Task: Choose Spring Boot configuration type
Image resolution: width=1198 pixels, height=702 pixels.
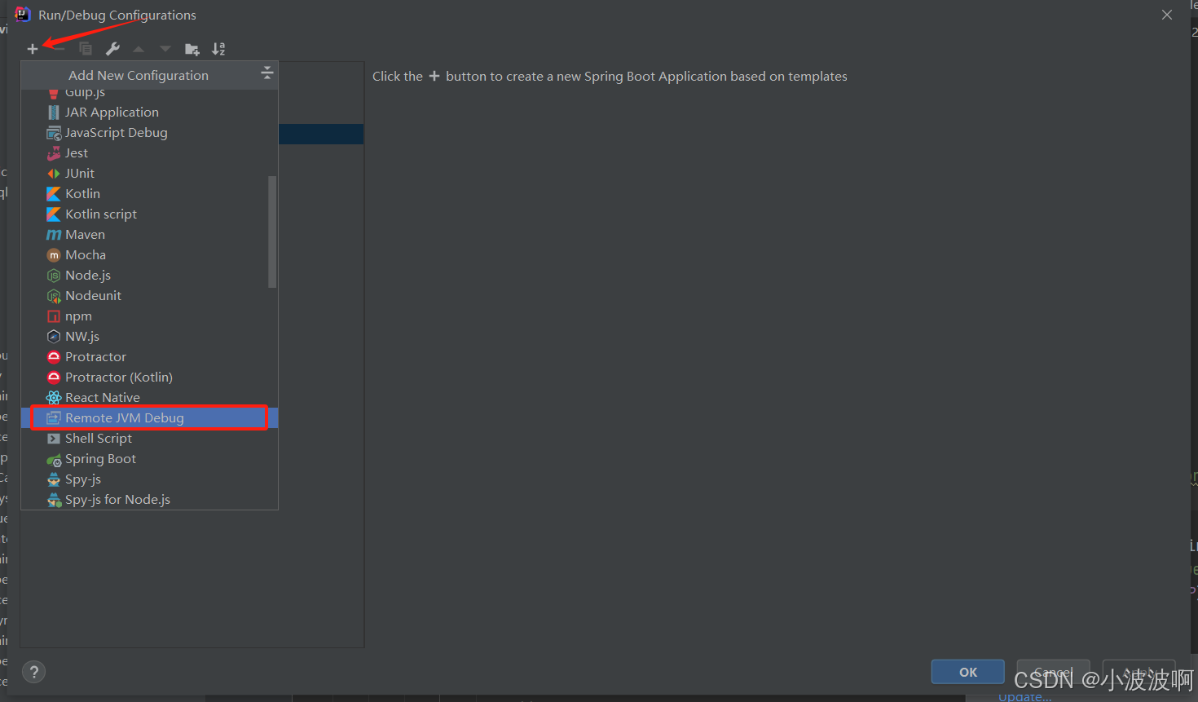Action: 149,458
